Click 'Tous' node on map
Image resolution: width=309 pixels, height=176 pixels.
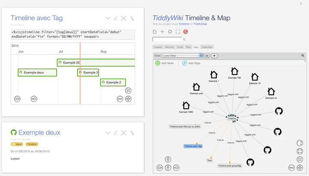coord(209,161)
